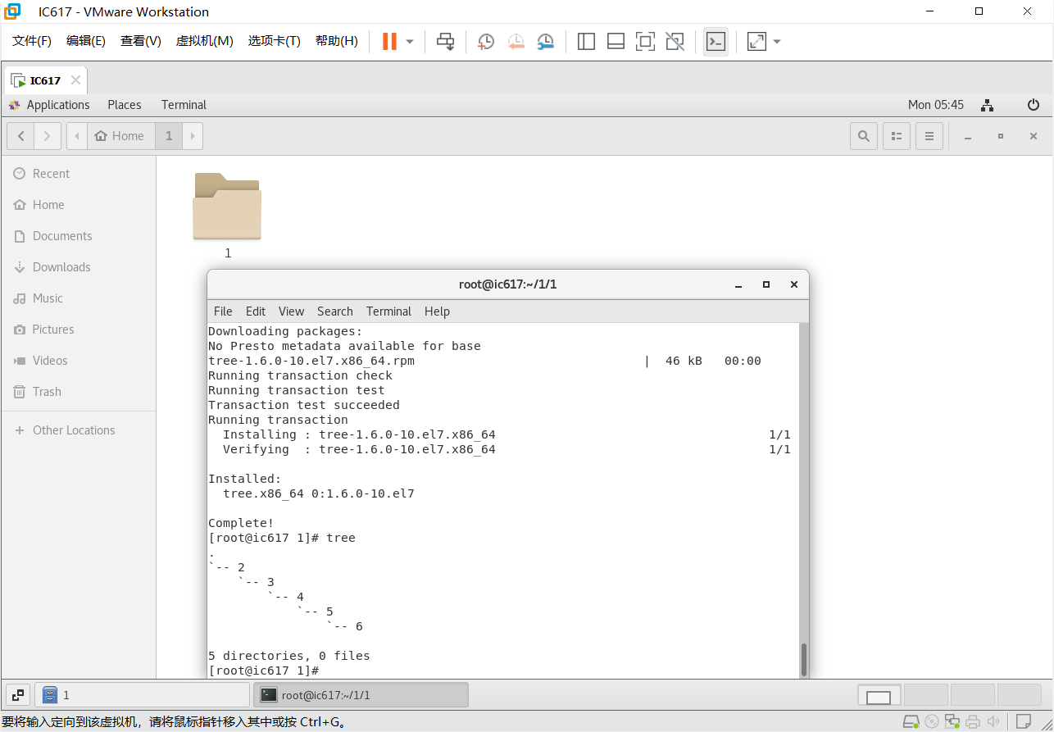The height and width of the screenshot is (732, 1054).
Task: Click the stretch guest display icon
Action: coord(756,41)
